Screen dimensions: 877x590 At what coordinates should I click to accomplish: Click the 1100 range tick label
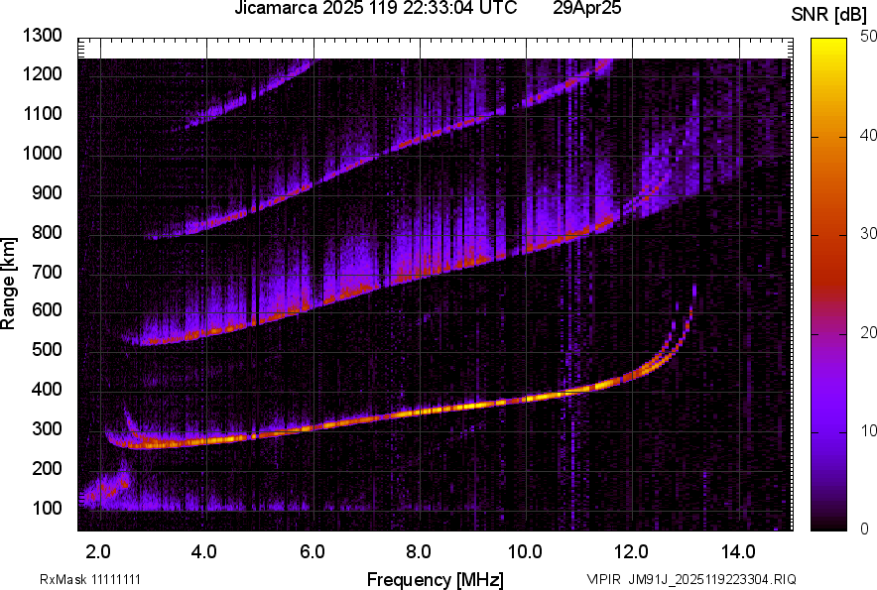(x=42, y=113)
